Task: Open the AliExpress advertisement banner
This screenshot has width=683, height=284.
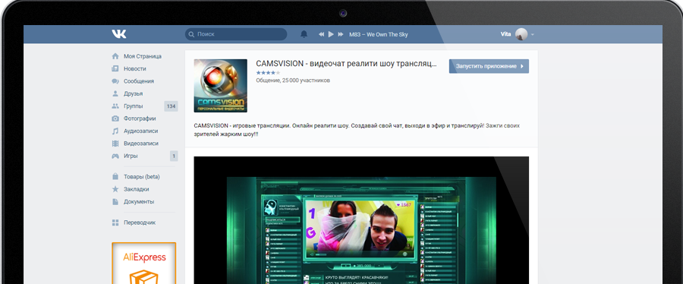Action: (x=143, y=263)
